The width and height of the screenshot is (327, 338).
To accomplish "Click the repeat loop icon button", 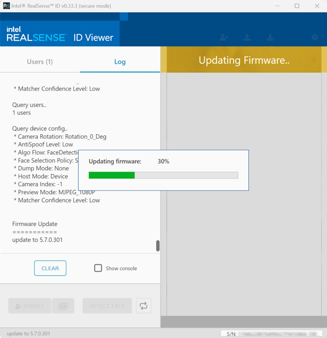I will [143, 306].
